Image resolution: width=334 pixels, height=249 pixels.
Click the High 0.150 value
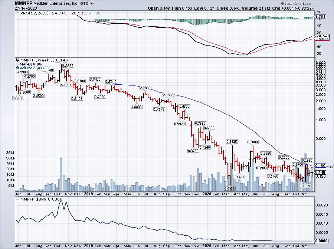point(182,8)
